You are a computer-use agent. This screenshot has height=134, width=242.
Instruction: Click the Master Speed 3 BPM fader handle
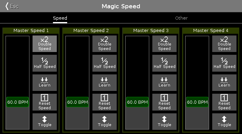click(x=137, y=102)
